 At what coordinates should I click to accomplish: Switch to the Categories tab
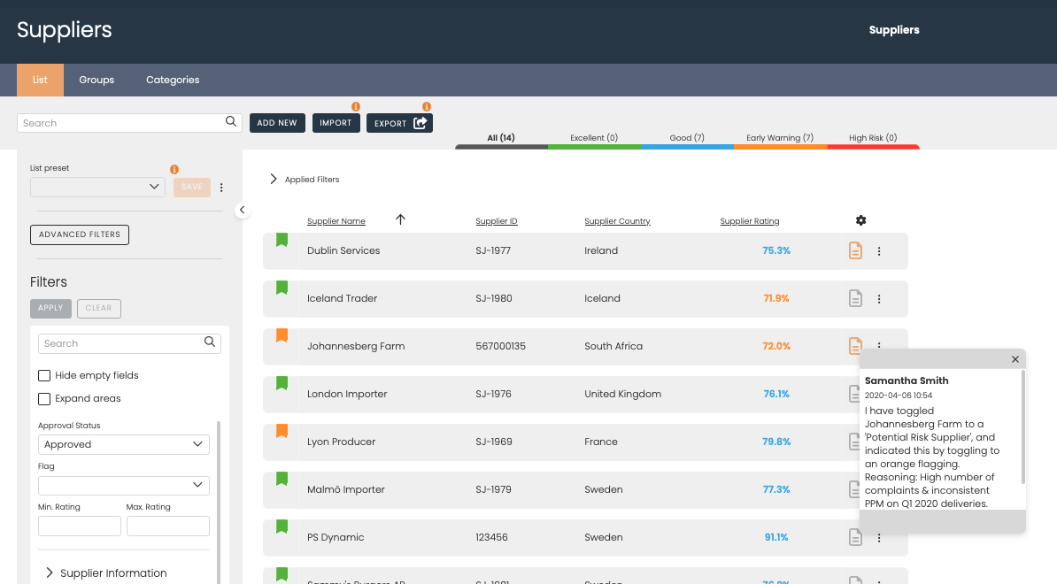(x=173, y=81)
